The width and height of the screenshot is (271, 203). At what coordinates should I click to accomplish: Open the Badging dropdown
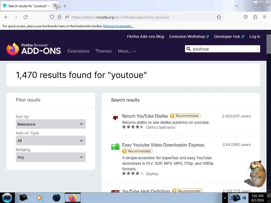[51, 157]
